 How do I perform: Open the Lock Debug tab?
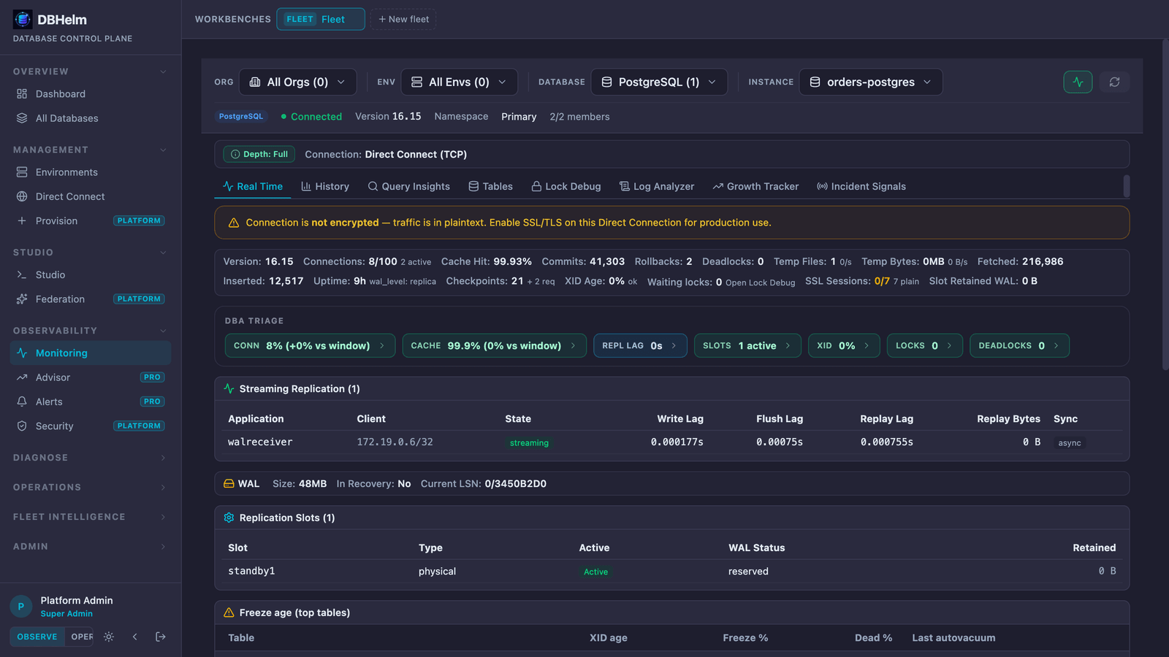[x=566, y=186]
